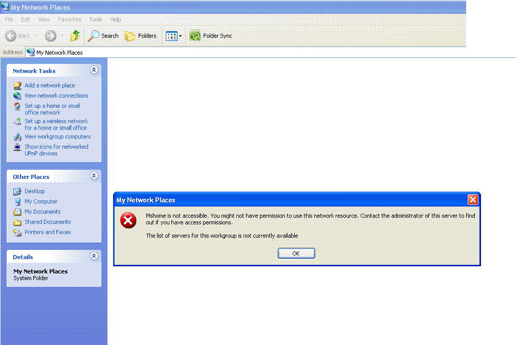
Task: Click the Other Places header text
Action: tap(31, 177)
